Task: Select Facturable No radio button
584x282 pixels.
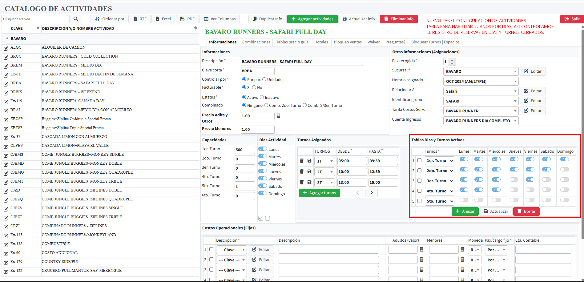Action: point(254,87)
